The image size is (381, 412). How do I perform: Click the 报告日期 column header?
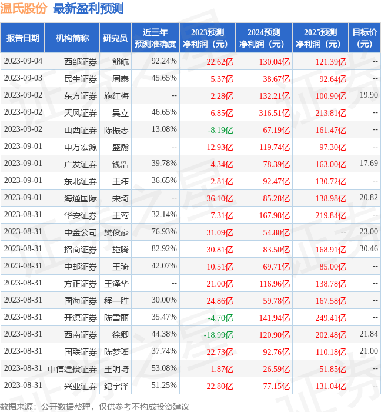coord(23,38)
